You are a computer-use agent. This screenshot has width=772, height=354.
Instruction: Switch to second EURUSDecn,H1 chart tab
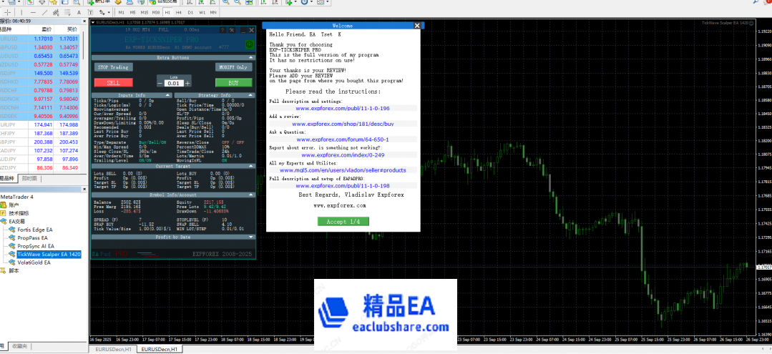pyautogui.click(x=159, y=349)
